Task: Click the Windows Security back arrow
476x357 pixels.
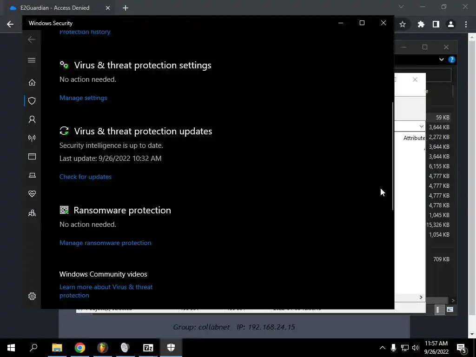Action: [32, 40]
